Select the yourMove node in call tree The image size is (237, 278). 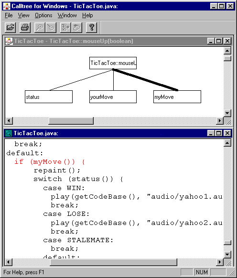pyautogui.click(x=113, y=97)
